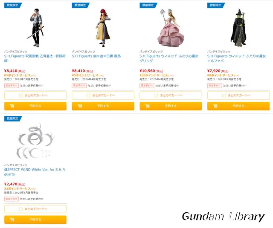This screenshot has width=273, height=228.
Task: Check まとめてカートへ box for Okkotsu Yuta
Action: click(x=21, y=95)
